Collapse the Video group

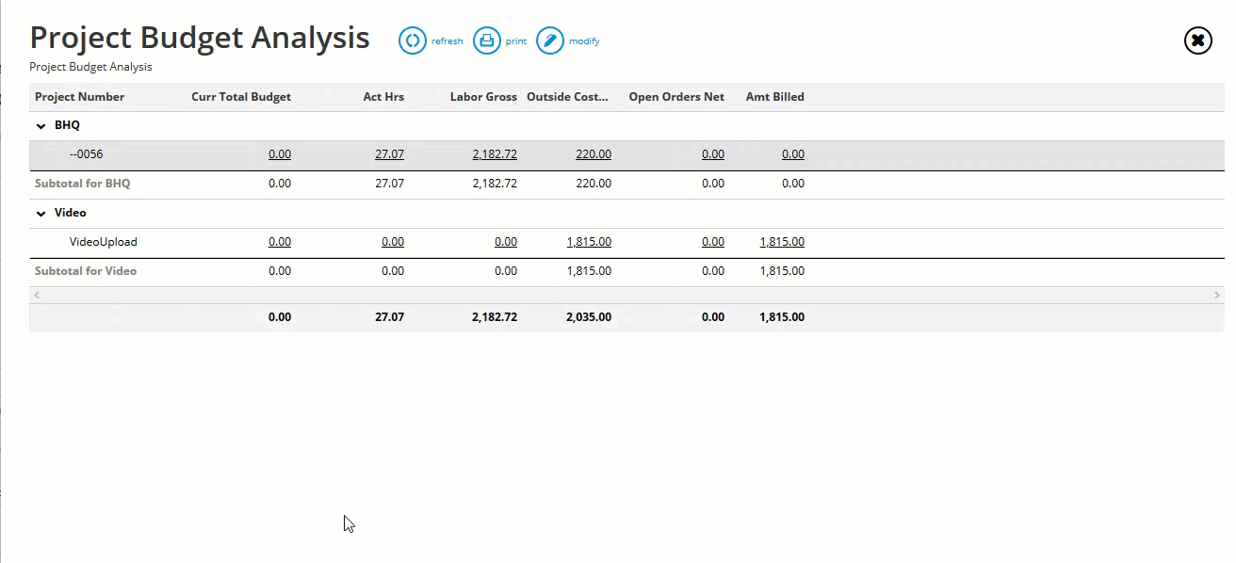pyautogui.click(x=41, y=213)
